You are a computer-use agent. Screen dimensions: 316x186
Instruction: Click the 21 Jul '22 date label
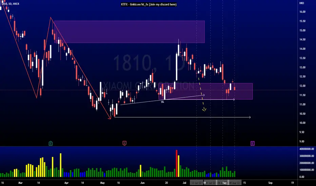coord(211,183)
